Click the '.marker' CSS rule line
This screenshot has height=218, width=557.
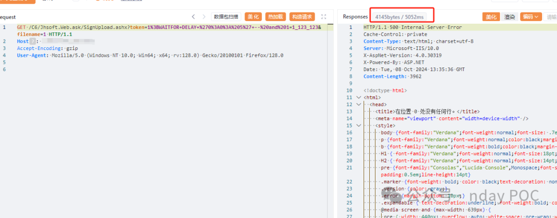point(469,182)
